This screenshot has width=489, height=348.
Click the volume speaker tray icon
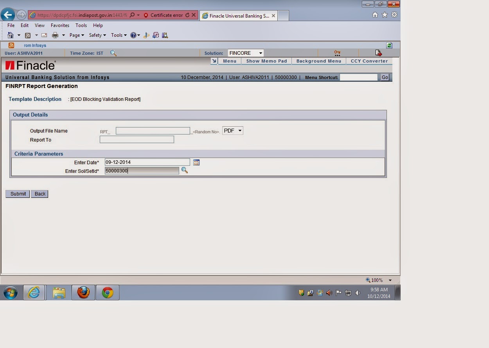coord(358,292)
